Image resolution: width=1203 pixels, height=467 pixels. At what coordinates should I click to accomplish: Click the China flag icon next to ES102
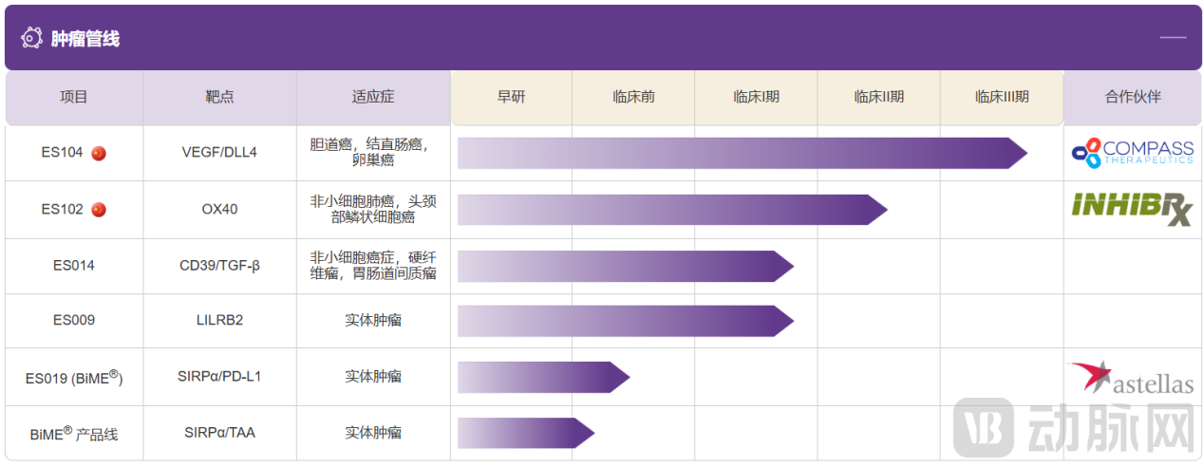click(99, 210)
